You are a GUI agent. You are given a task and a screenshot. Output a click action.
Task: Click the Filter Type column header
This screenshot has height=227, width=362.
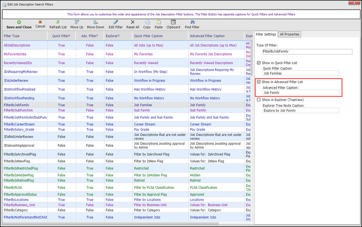click(x=11, y=36)
